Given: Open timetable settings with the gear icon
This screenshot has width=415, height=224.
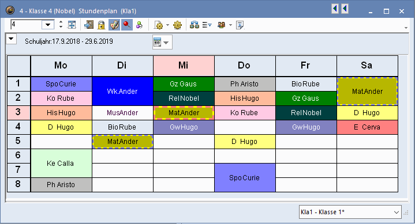Looking at the screenshot, I should click(x=177, y=25).
